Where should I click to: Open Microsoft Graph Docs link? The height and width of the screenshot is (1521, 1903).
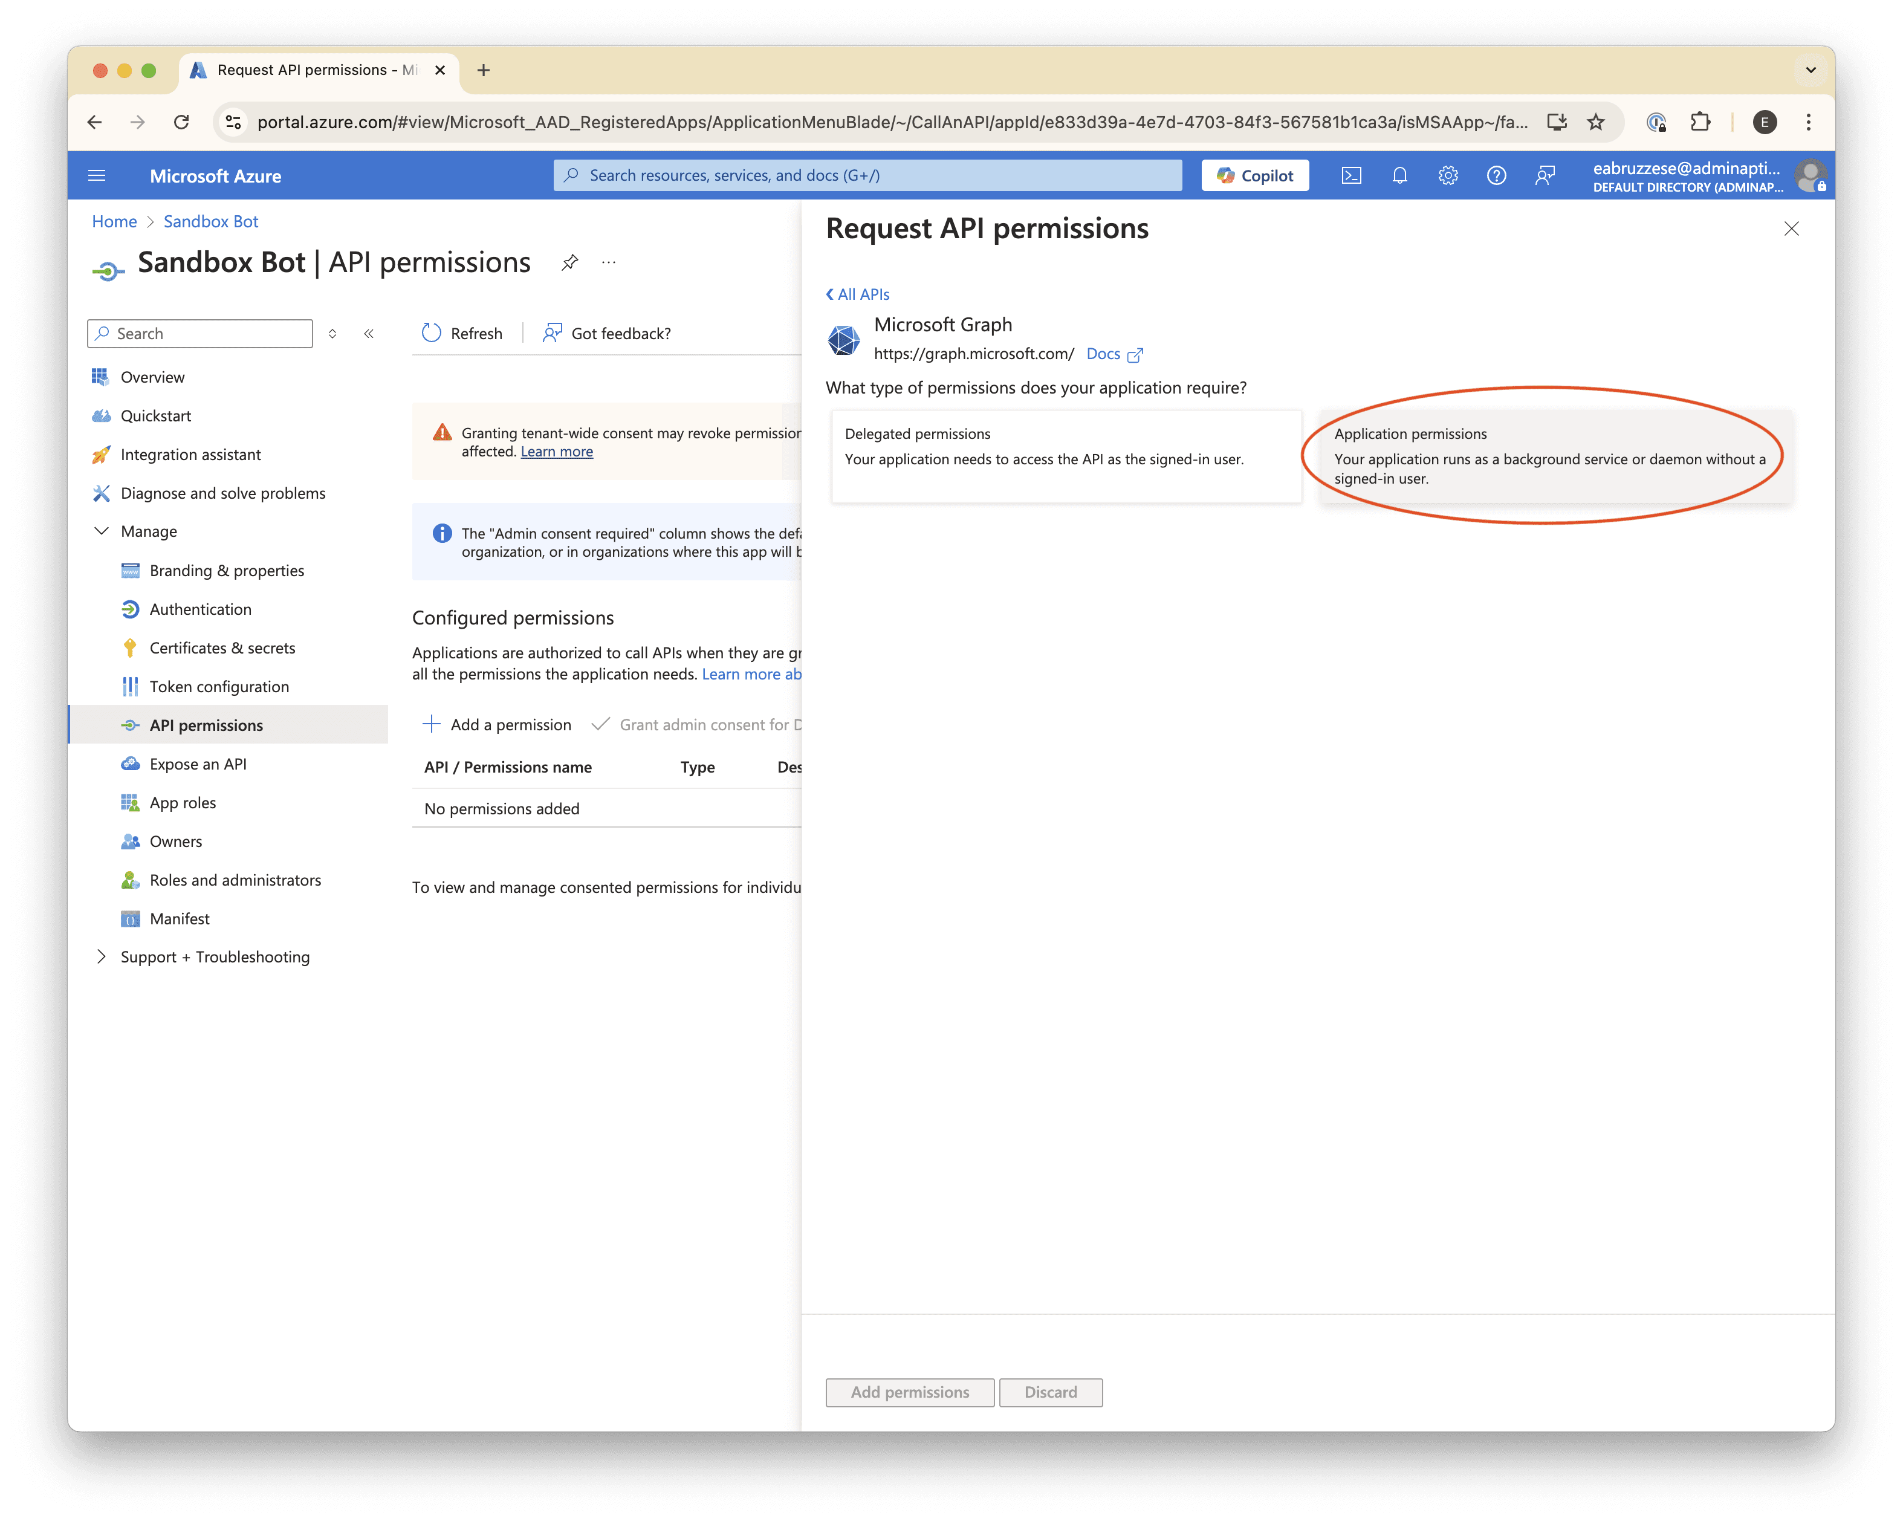1114,354
